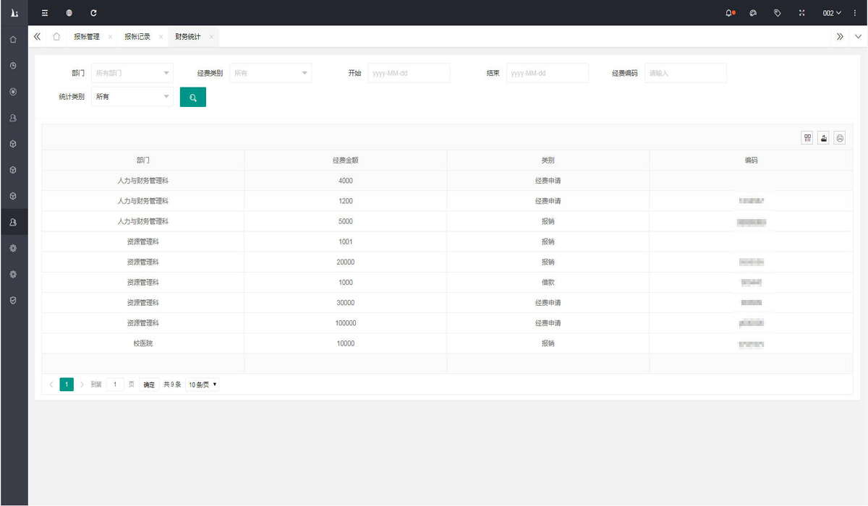The width and height of the screenshot is (868, 506).
Task: Open the theme palette icon
Action: point(753,13)
